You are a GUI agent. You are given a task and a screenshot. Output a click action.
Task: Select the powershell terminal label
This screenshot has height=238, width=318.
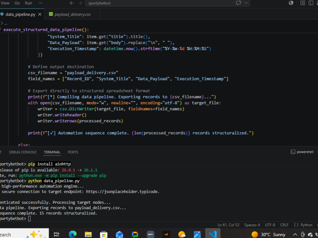(x=305, y=152)
